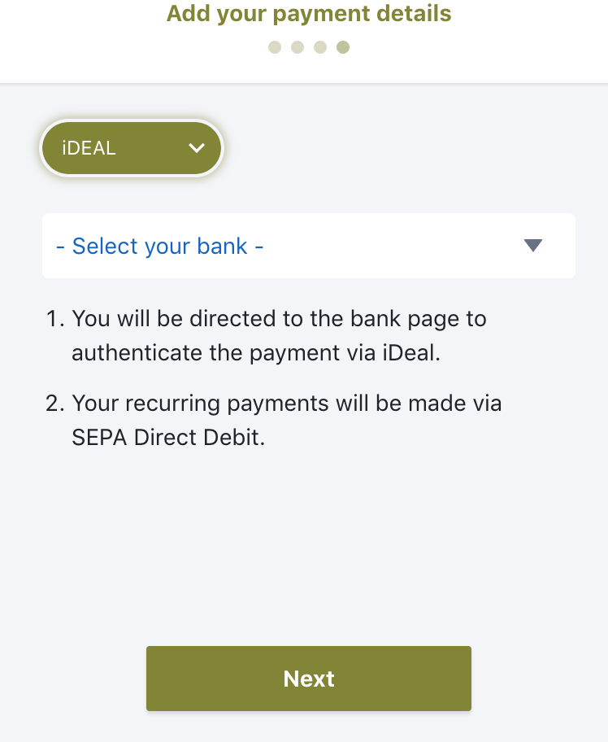Click the white chevron beside iDEAL
Viewport: 608px width, 742px height.
point(196,148)
